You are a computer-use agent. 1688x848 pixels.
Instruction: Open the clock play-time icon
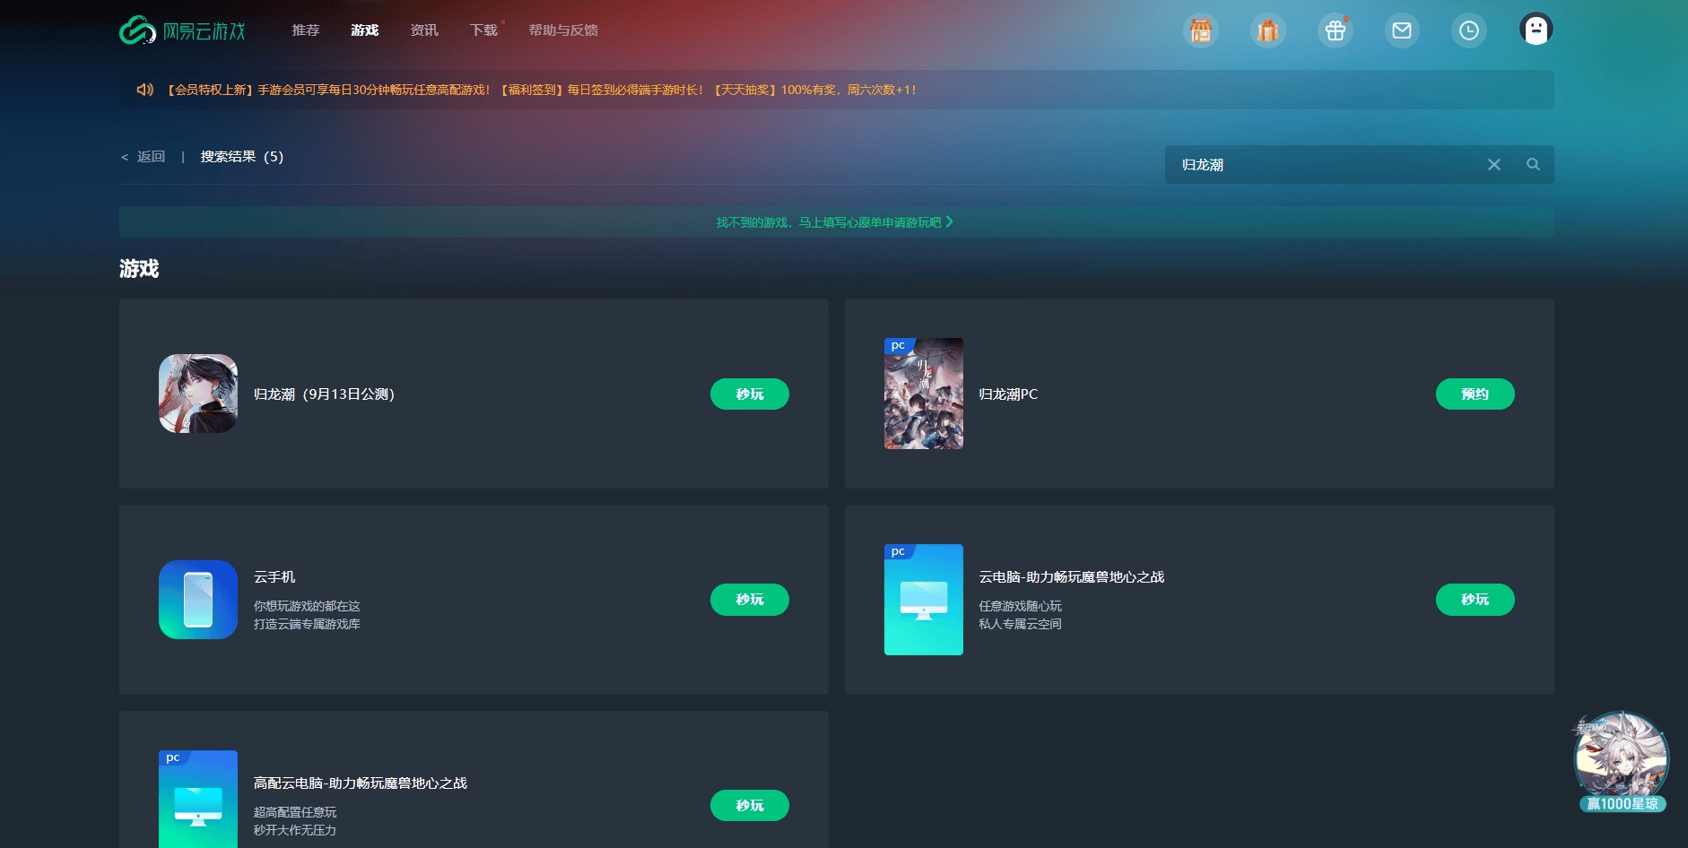click(1469, 30)
